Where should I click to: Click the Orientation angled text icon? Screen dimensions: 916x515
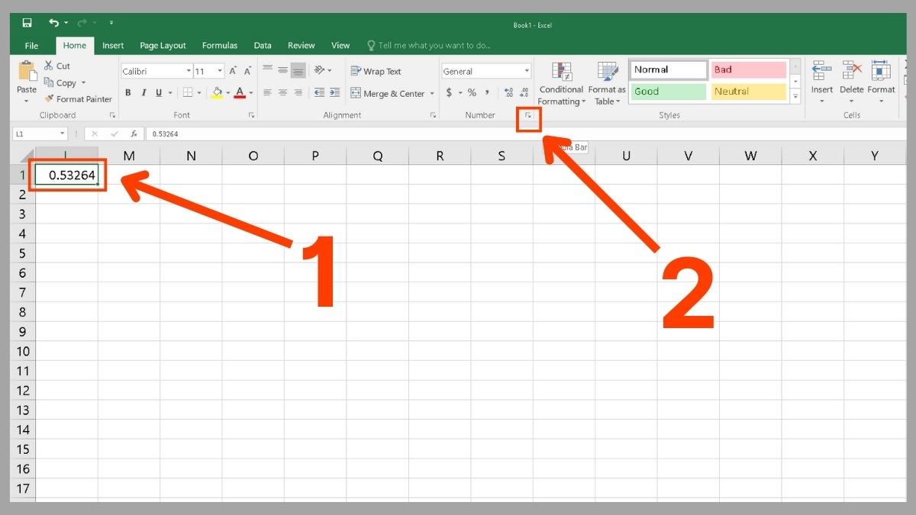pyautogui.click(x=320, y=69)
